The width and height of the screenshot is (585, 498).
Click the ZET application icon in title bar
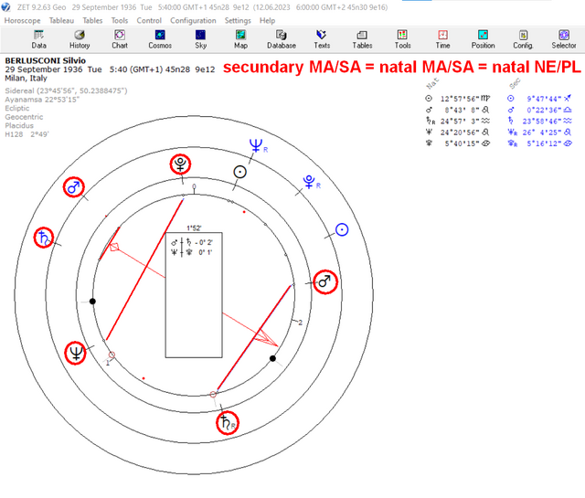click(x=5, y=7)
